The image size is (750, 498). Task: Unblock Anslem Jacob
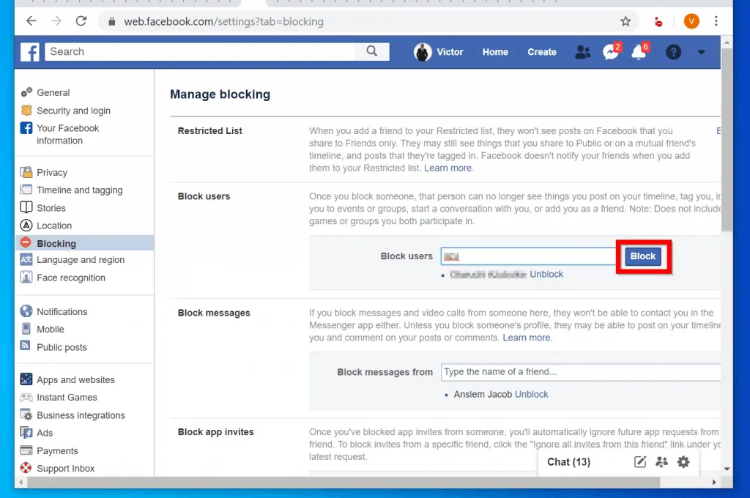pos(531,394)
